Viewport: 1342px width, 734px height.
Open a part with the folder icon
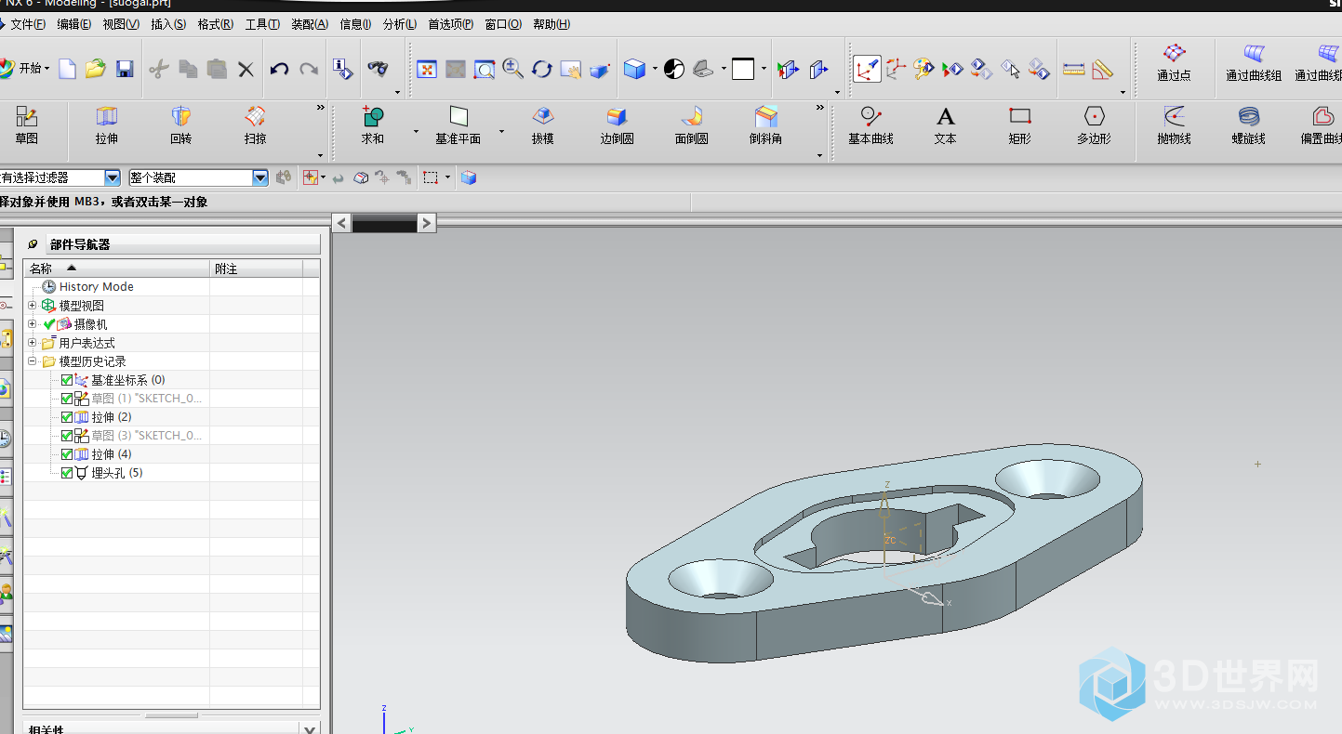pos(96,69)
